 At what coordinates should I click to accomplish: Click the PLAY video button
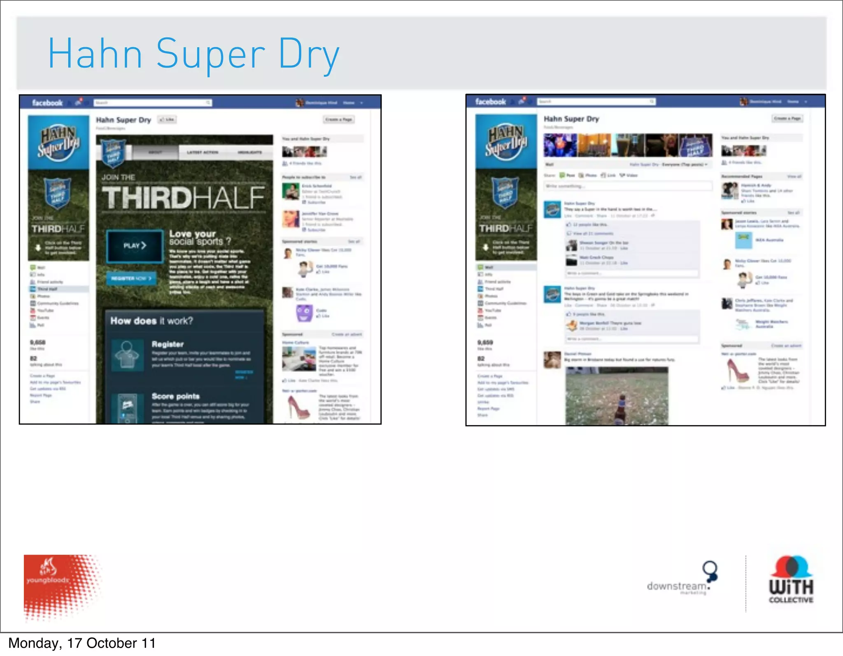tap(135, 246)
